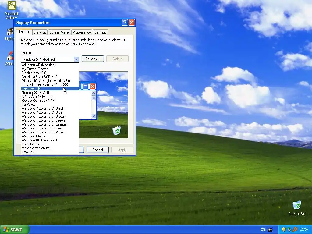This screenshot has width=312, height=234.
Task: Select ChaNinja Style RC5 v1.0 theme
Action: (x=50, y=77)
